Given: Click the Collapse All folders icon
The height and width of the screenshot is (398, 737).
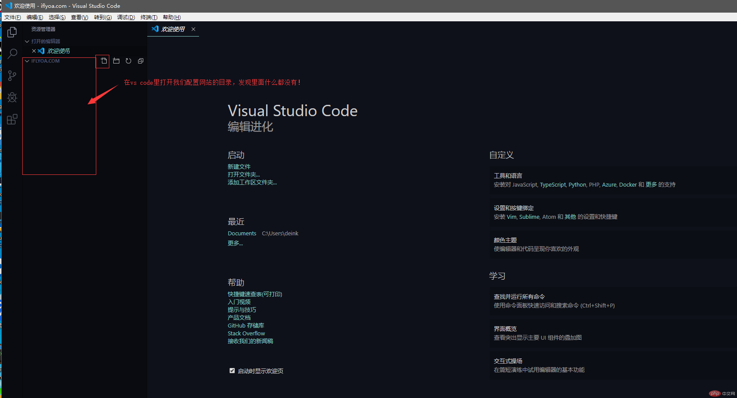Looking at the screenshot, I should coord(141,61).
